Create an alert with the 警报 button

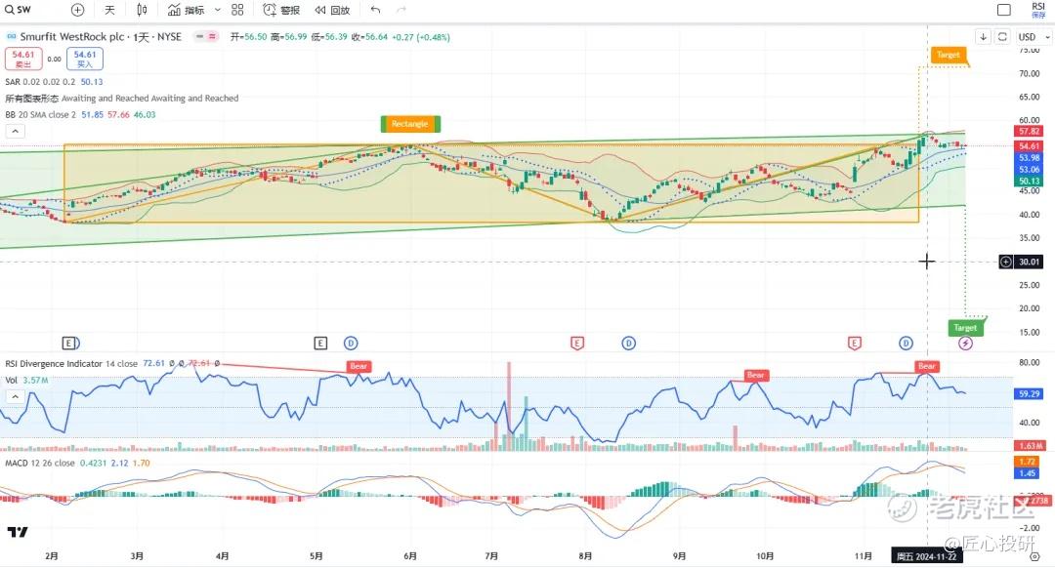[281, 10]
